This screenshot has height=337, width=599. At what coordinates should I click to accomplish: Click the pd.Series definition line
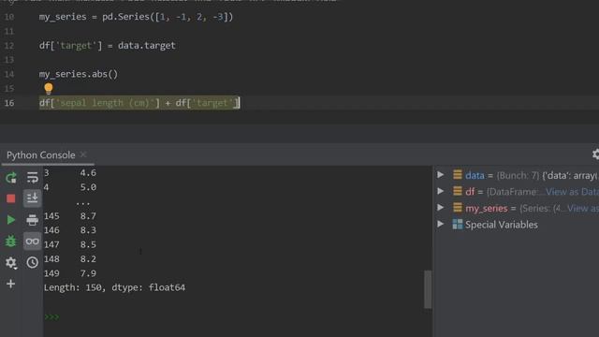tap(136, 17)
